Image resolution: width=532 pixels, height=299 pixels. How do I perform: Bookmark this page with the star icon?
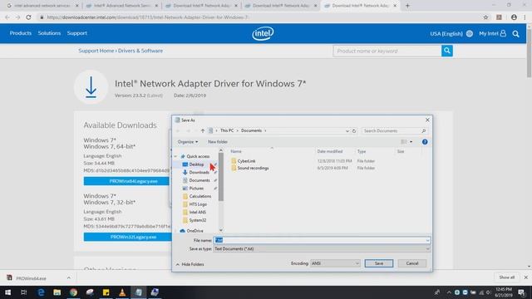coord(485,17)
